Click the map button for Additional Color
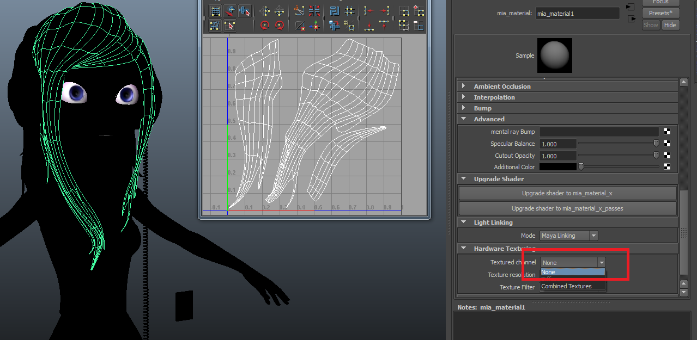This screenshot has width=697, height=340. point(667,167)
